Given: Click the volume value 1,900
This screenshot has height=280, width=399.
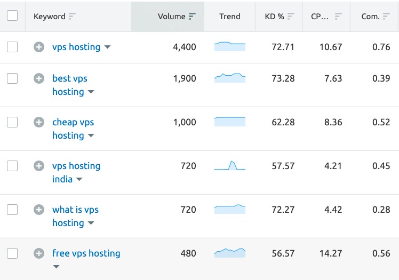Looking at the screenshot, I should 185,78.
